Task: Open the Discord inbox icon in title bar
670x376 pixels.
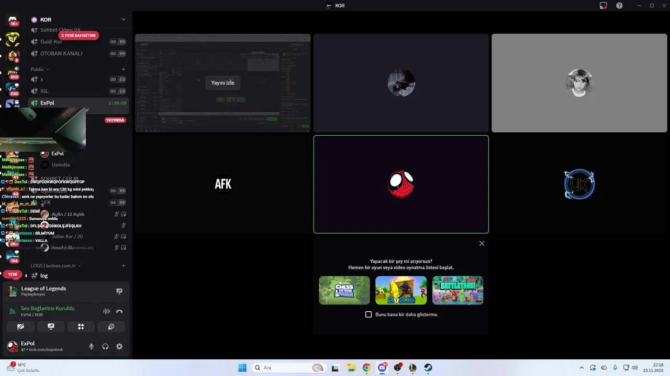Action: click(604, 5)
